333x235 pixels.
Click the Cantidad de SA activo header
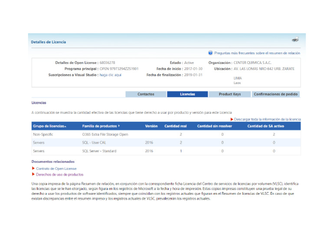pyautogui.click(x=265, y=126)
